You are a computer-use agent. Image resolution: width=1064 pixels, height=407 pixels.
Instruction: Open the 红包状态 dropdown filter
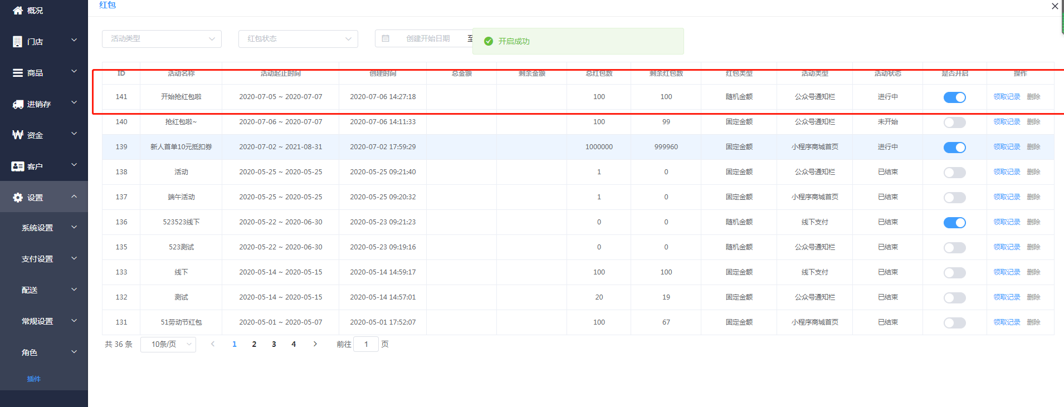(x=298, y=39)
